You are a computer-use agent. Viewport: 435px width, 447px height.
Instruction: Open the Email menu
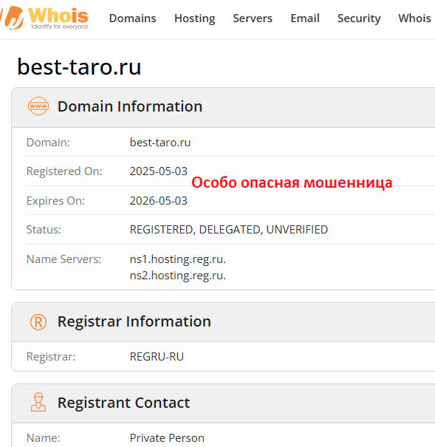[x=305, y=18]
